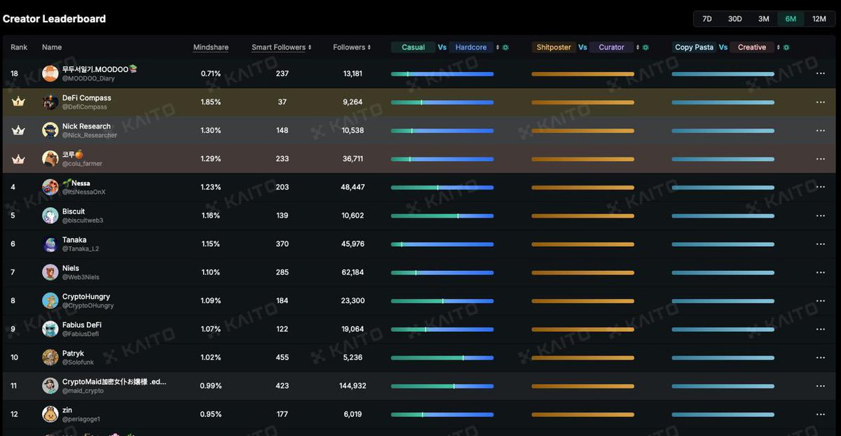Click Patryk's Casual vs Hardcore bar
This screenshot has width=841, height=436.
point(442,358)
